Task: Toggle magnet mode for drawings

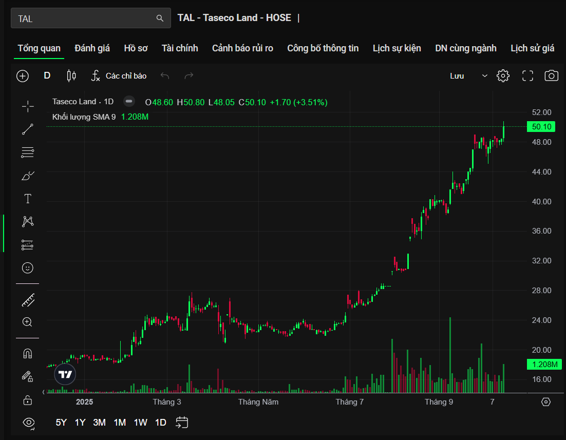Action: click(28, 354)
